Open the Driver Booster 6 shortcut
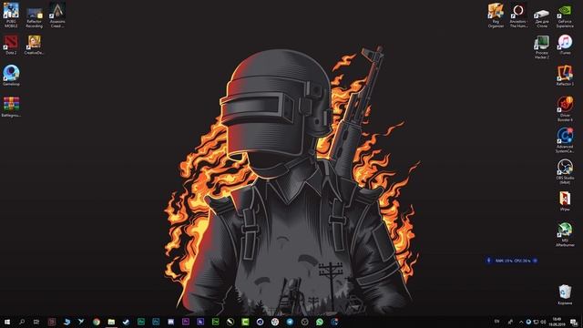This screenshot has height=328, width=583. coord(565,108)
